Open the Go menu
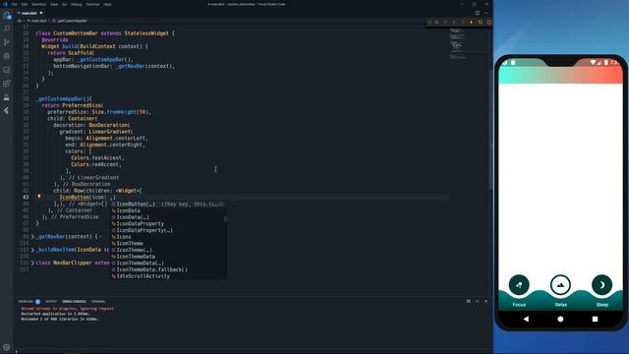The height and width of the screenshot is (354, 629). tap(64, 4)
